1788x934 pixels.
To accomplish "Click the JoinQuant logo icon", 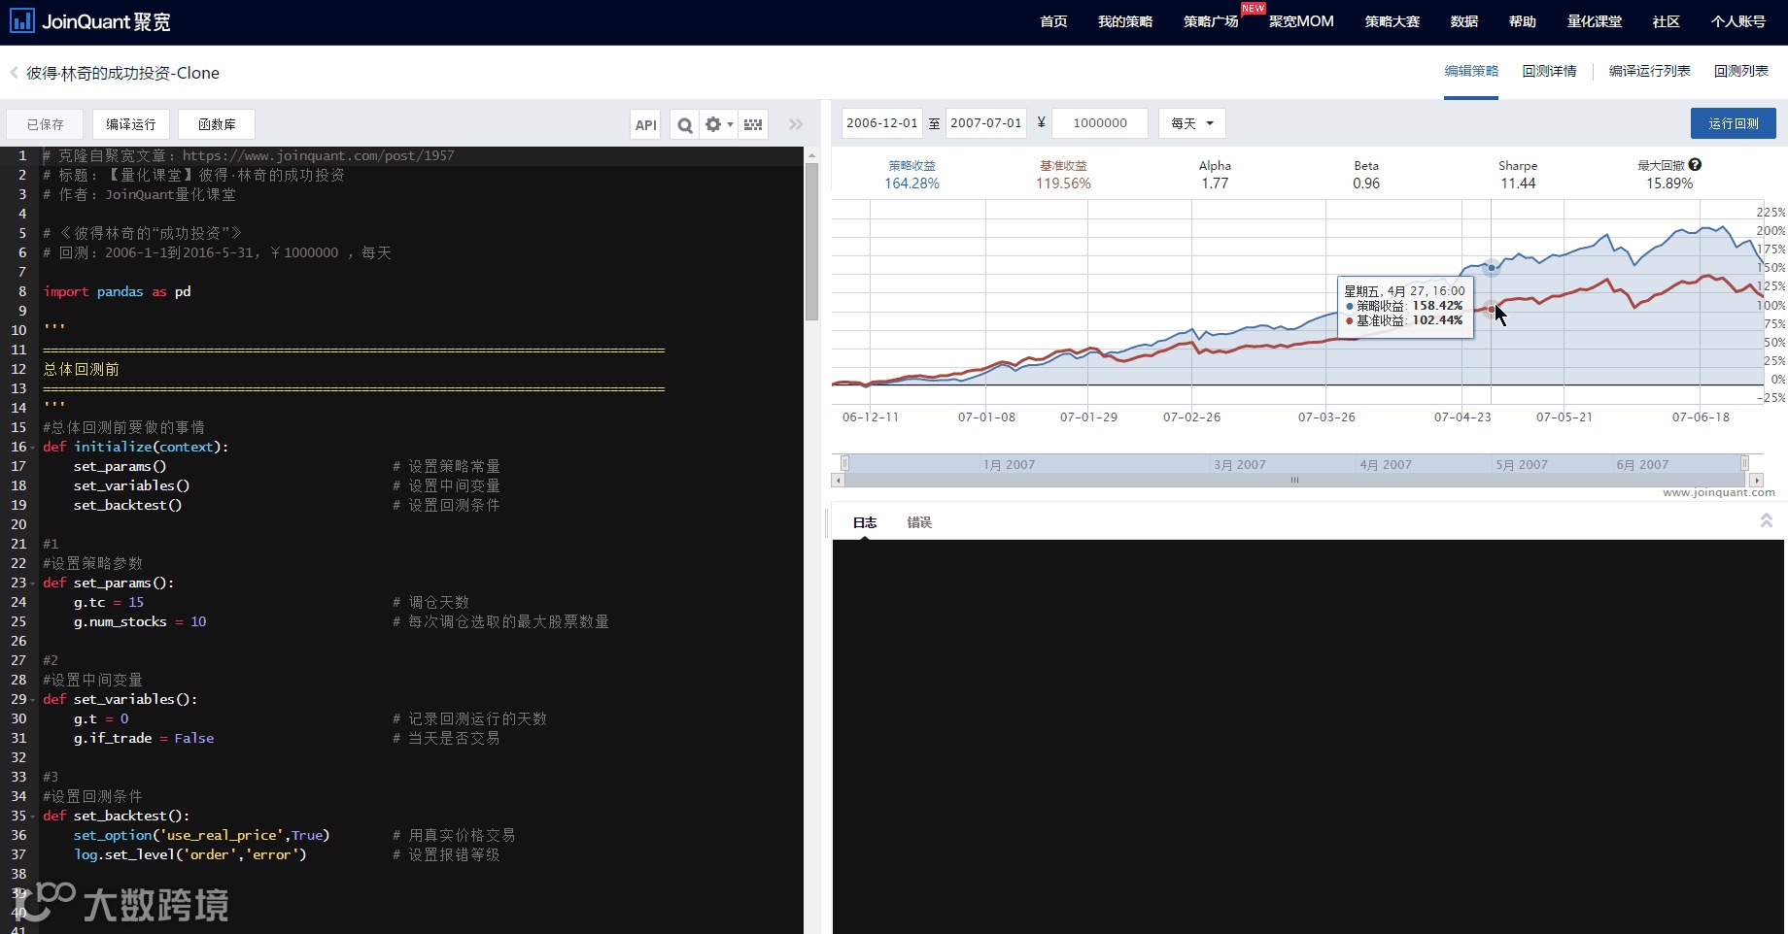I will coord(21,21).
